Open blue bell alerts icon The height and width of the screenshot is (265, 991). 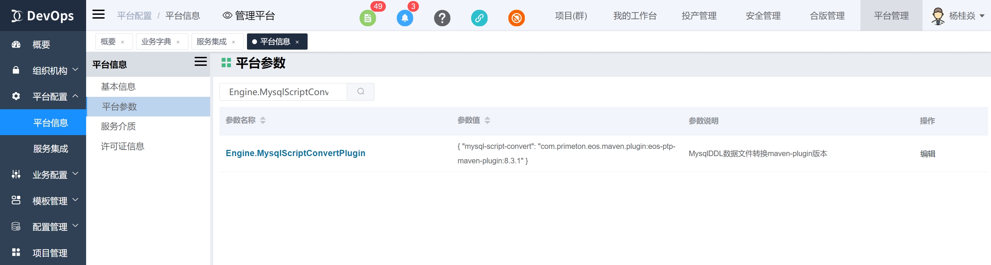click(405, 18)
